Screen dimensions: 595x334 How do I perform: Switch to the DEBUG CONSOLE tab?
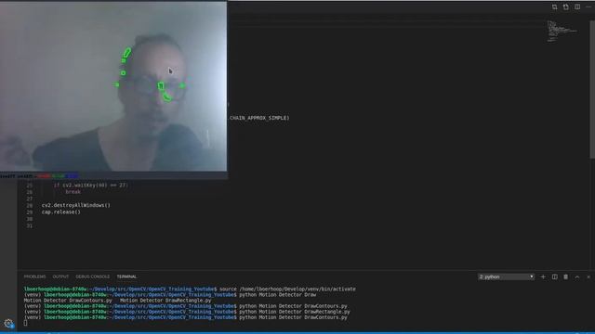(x=93, y=276)
